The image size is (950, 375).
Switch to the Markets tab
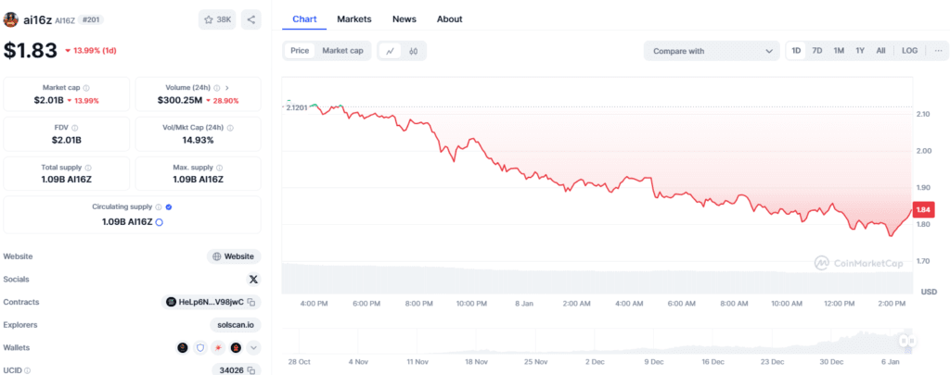coord(354,19)
